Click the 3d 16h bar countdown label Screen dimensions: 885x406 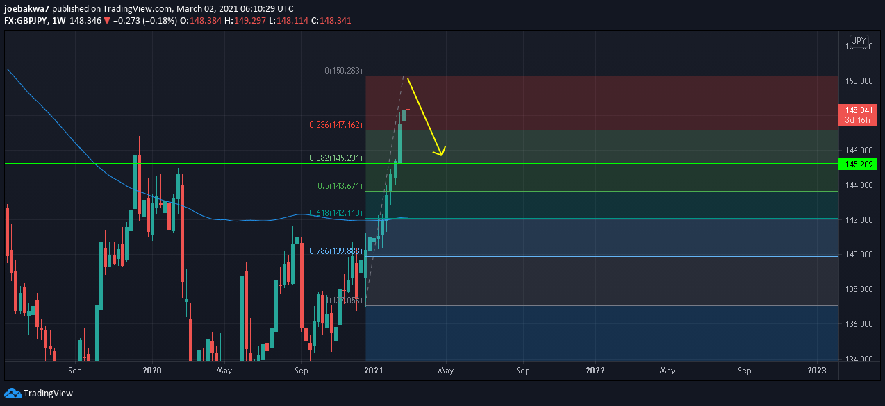click(859, 120)
